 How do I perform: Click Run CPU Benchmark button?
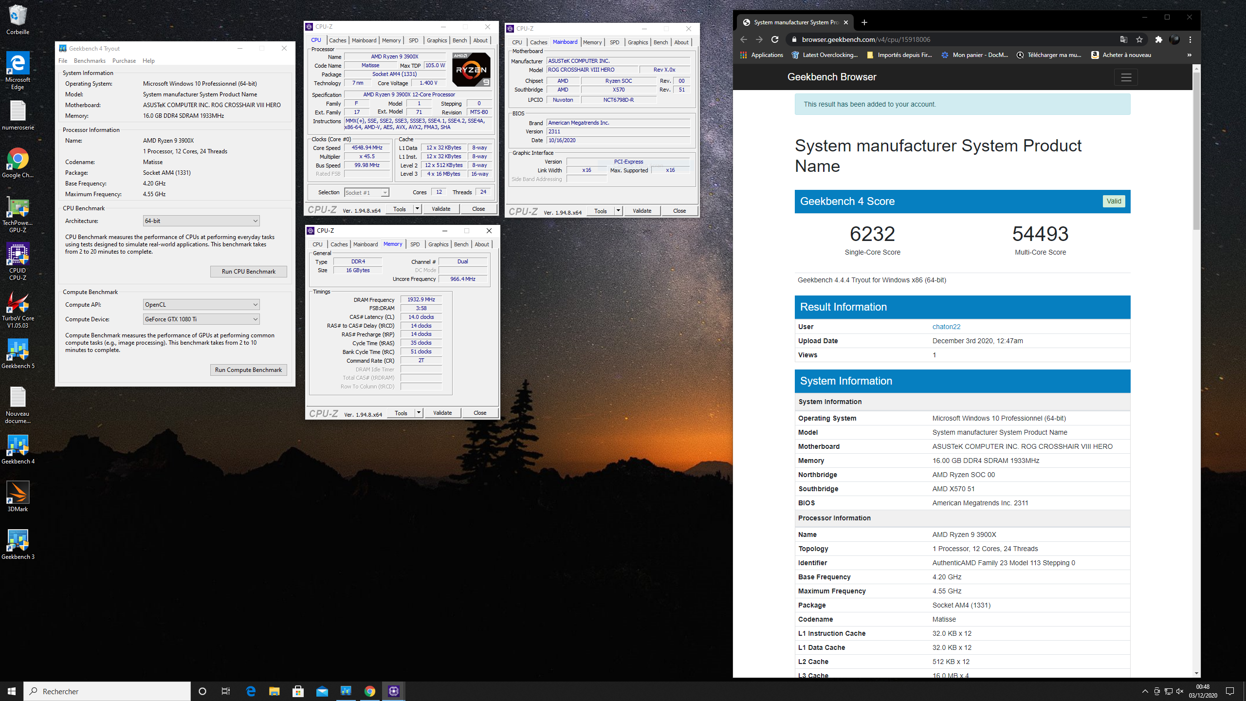pos(249,272)
